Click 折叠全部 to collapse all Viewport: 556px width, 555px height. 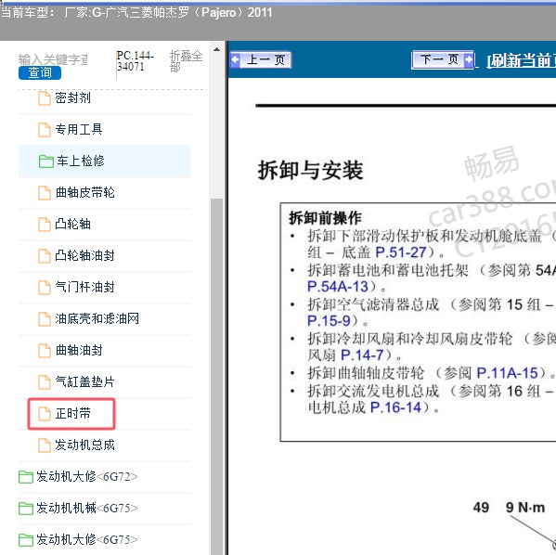(186, 61)
